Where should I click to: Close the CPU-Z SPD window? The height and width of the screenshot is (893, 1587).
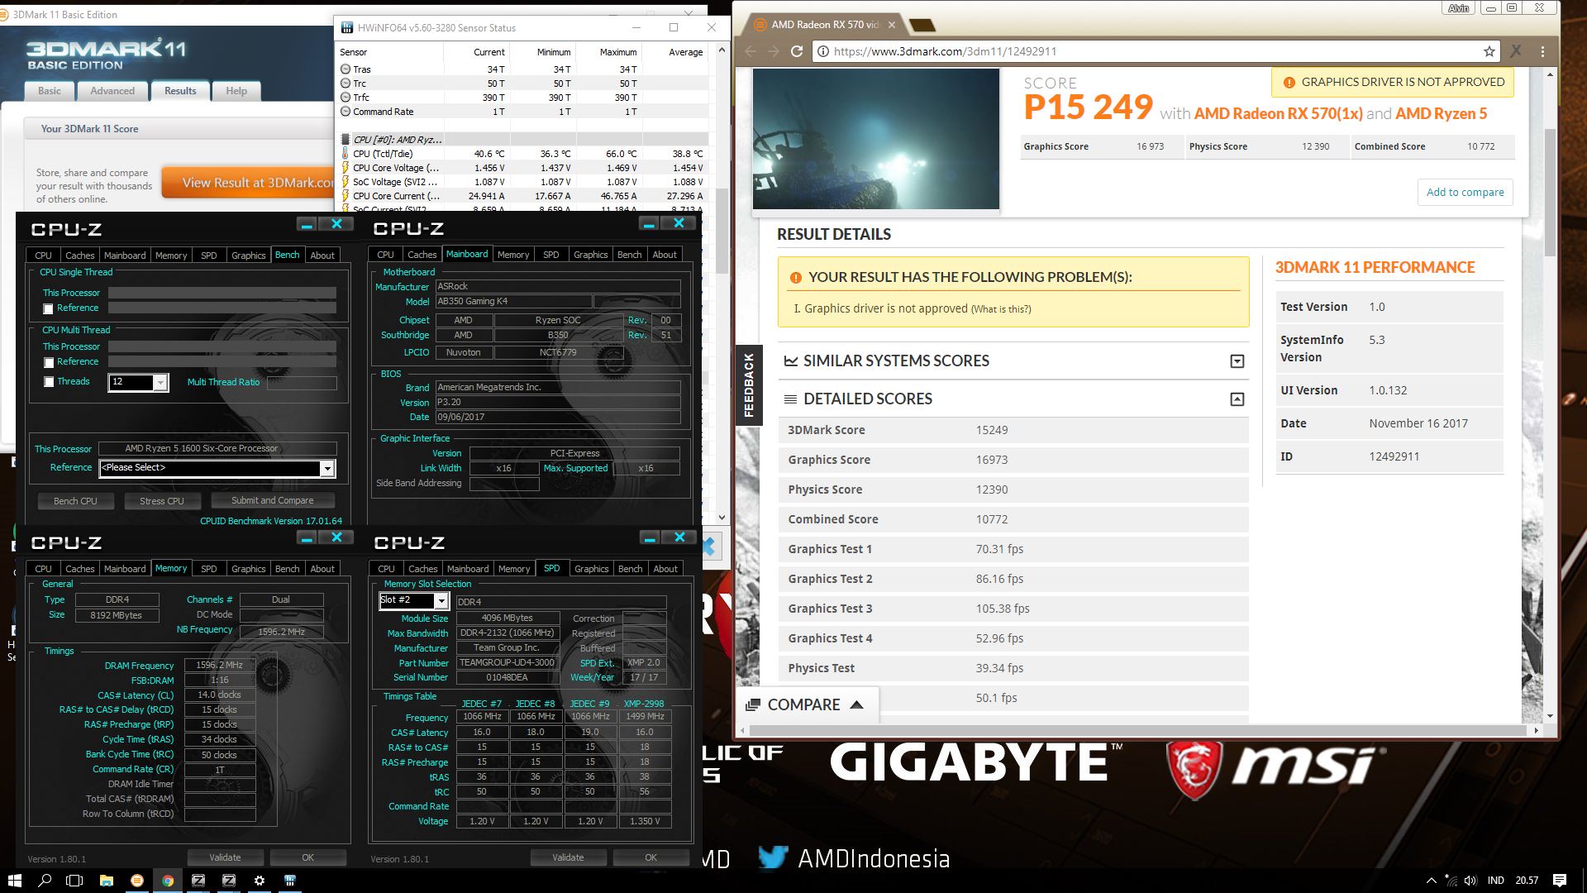[x=679, y=537]
